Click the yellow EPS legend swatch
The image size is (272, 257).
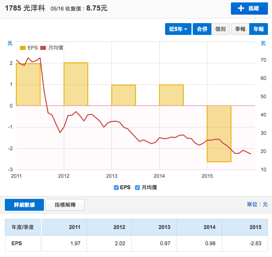23,48
